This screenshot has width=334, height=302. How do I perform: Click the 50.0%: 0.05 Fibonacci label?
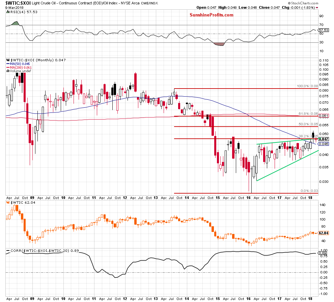(308, 124)
